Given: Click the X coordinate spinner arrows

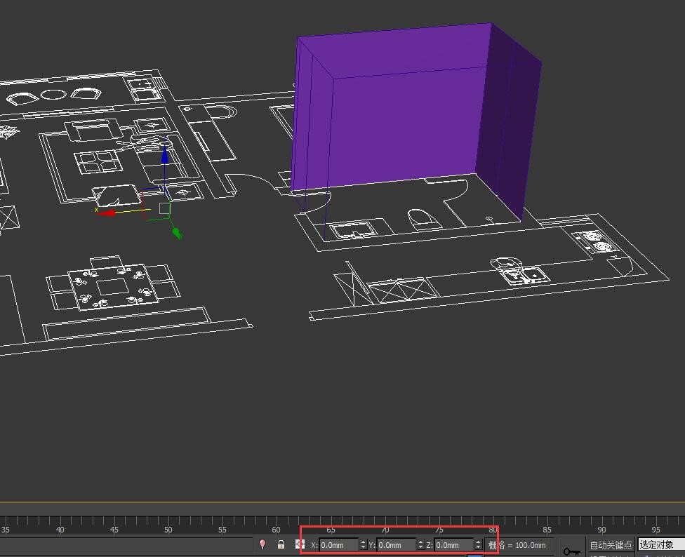Looking at the screenshot, I should pyautogui.click(x=363, y=545).
